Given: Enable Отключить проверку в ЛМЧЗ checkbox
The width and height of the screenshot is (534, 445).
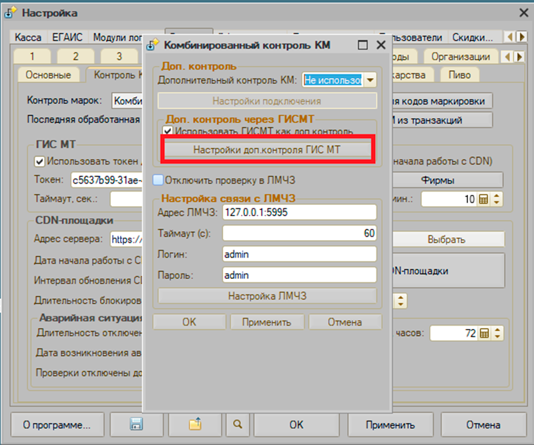Looking at the screenshot, I should (x=158, y=179).
